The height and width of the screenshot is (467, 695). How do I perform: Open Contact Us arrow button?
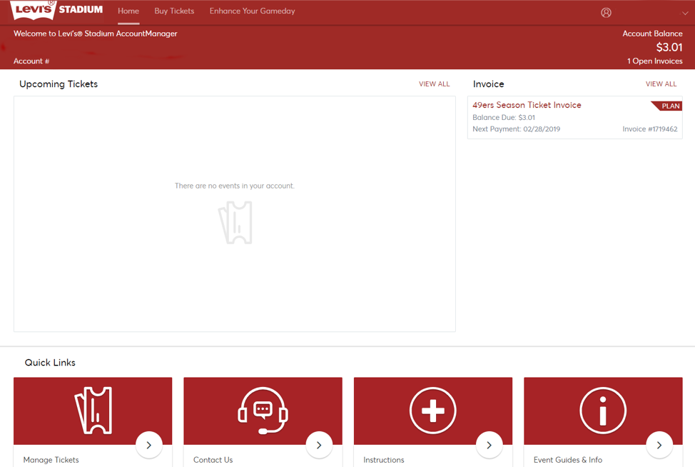tap(319, 445)
